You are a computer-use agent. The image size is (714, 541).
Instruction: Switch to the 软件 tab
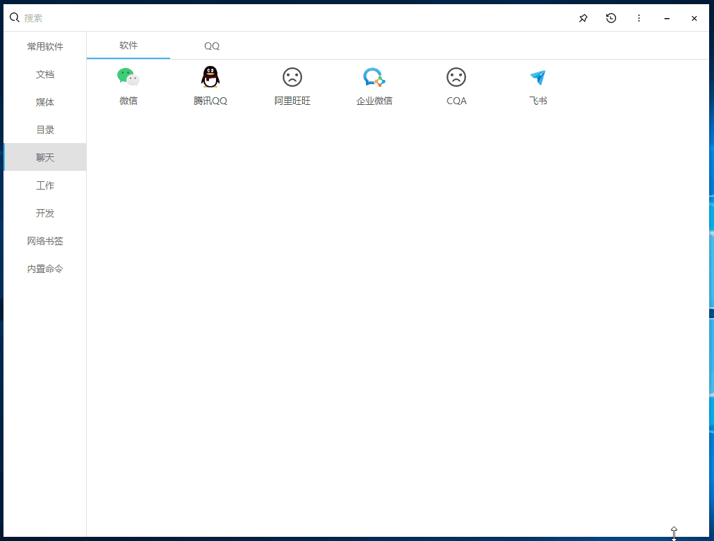click(128, 46)
